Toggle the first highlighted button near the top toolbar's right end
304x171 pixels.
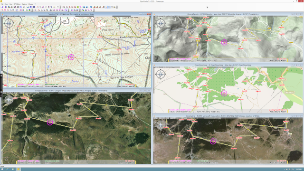pos(106,7)
